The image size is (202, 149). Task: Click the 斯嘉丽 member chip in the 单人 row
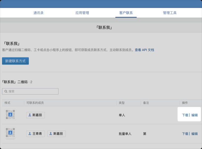(36, 115)
